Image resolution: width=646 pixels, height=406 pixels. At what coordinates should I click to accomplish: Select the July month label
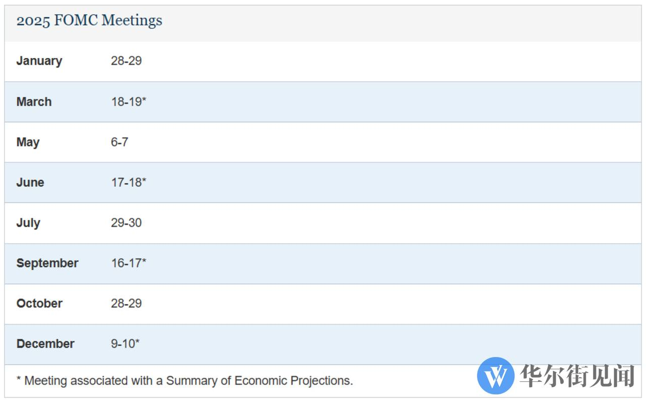(x=28, y=223)
